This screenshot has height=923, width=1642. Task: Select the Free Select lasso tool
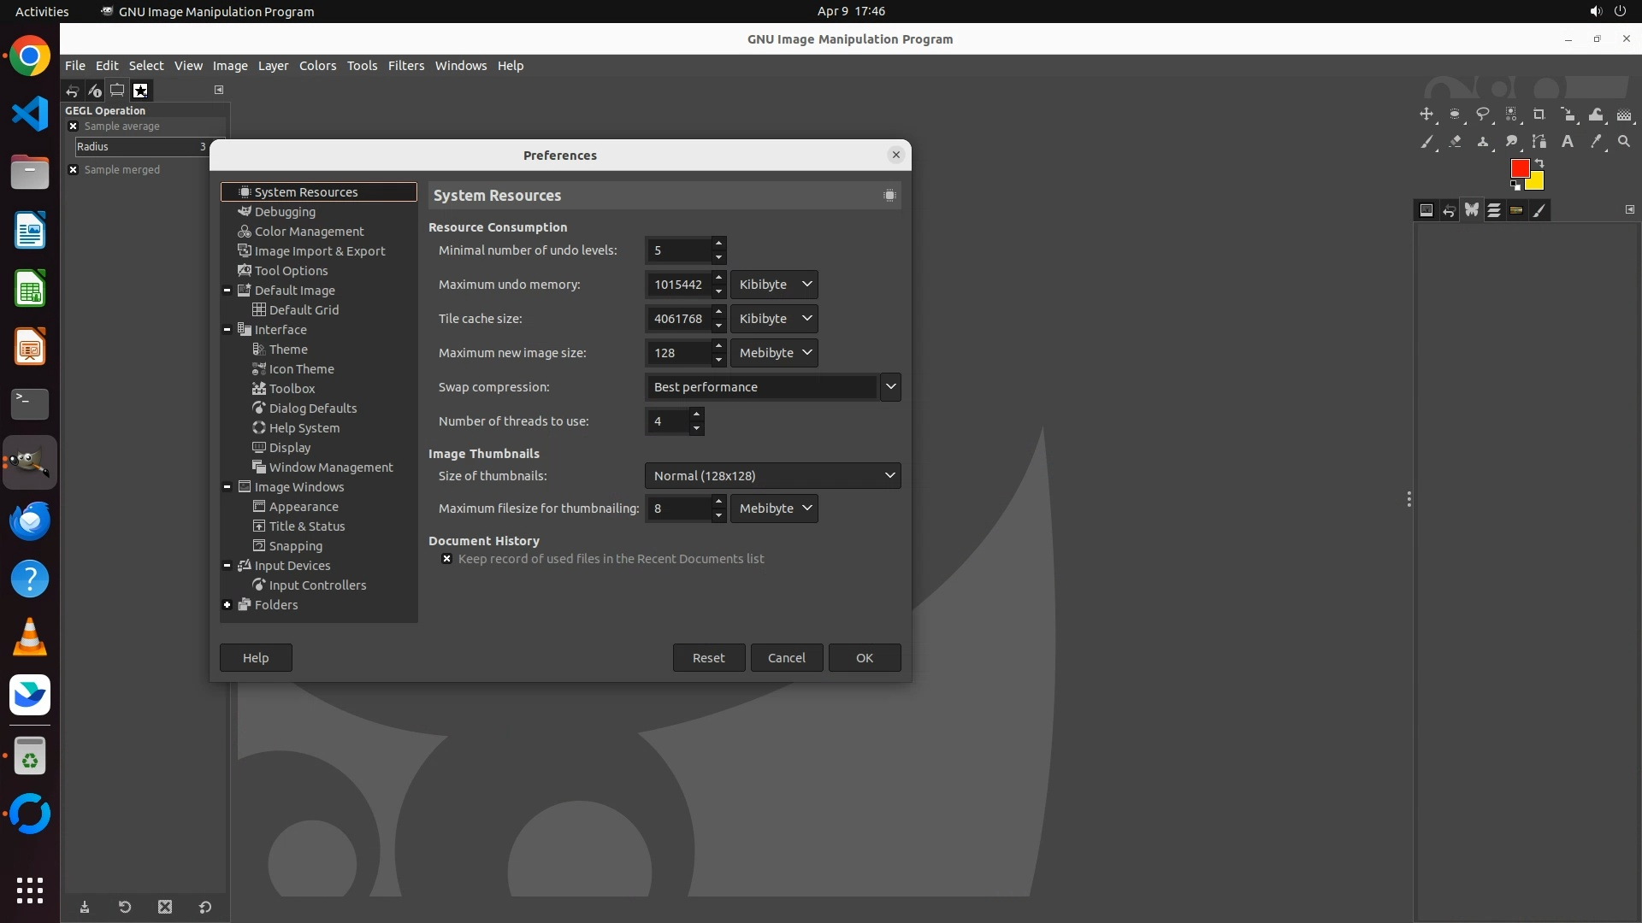pyautogui.click(x=1483, y=115)
